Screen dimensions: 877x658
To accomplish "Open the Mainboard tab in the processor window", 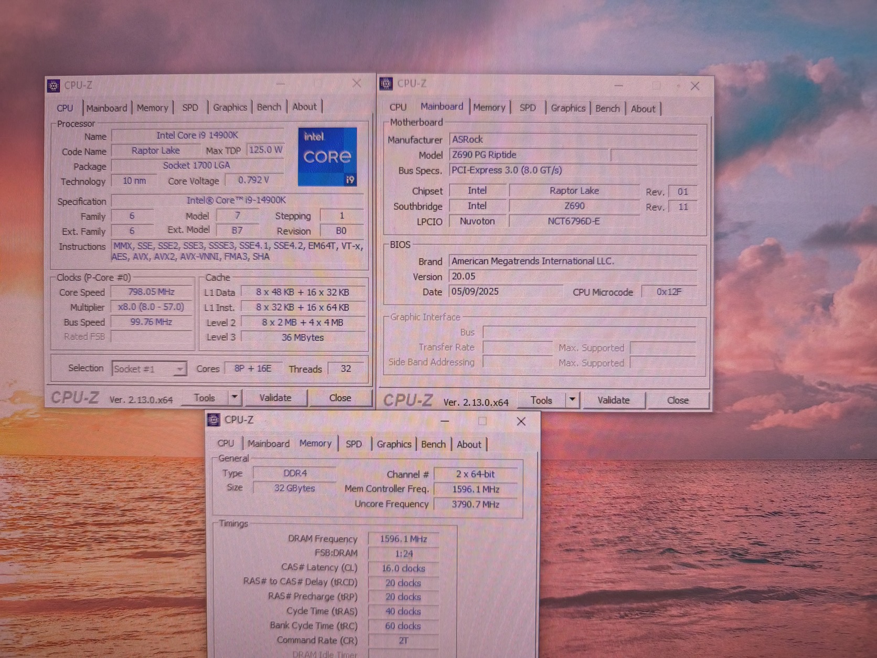I will 107,108.
